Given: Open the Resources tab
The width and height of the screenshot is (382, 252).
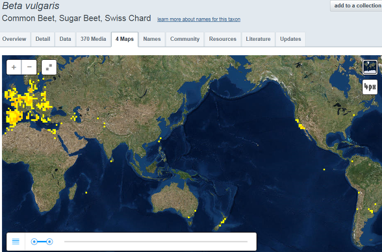Looking at the screenshot, I should 223,39.
